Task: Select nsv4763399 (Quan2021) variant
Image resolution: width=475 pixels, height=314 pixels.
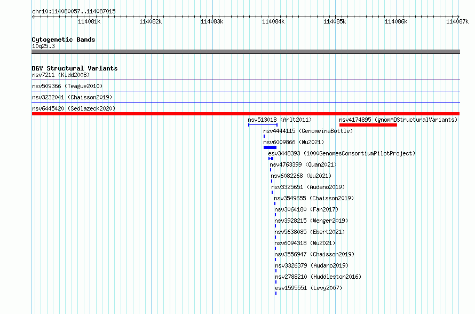Action: tap(303, 164)
